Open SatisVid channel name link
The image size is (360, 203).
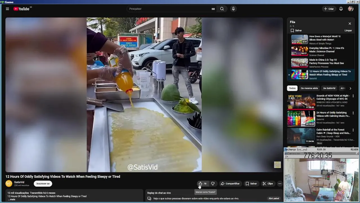coord(19,182)
